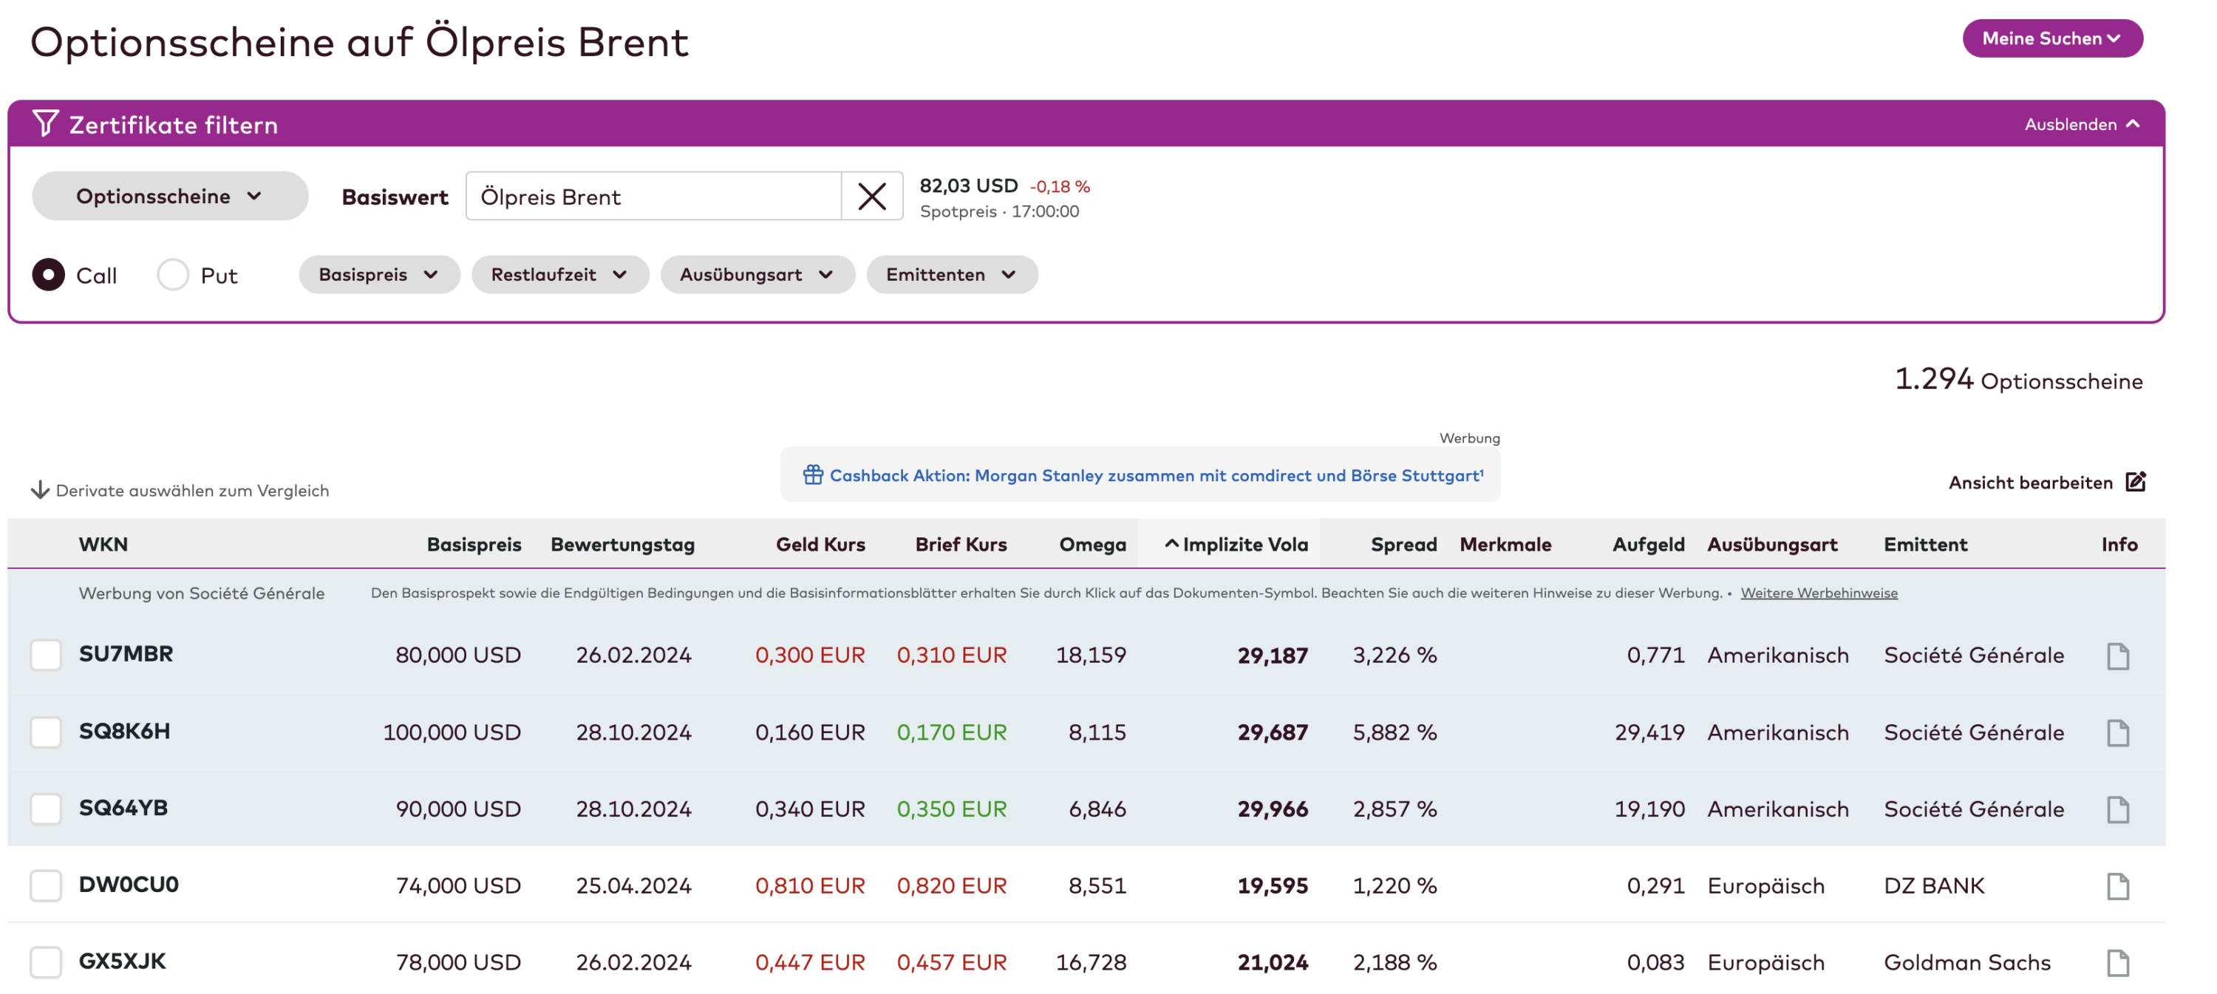Sort table by Omega column header

pos(1092,544)
